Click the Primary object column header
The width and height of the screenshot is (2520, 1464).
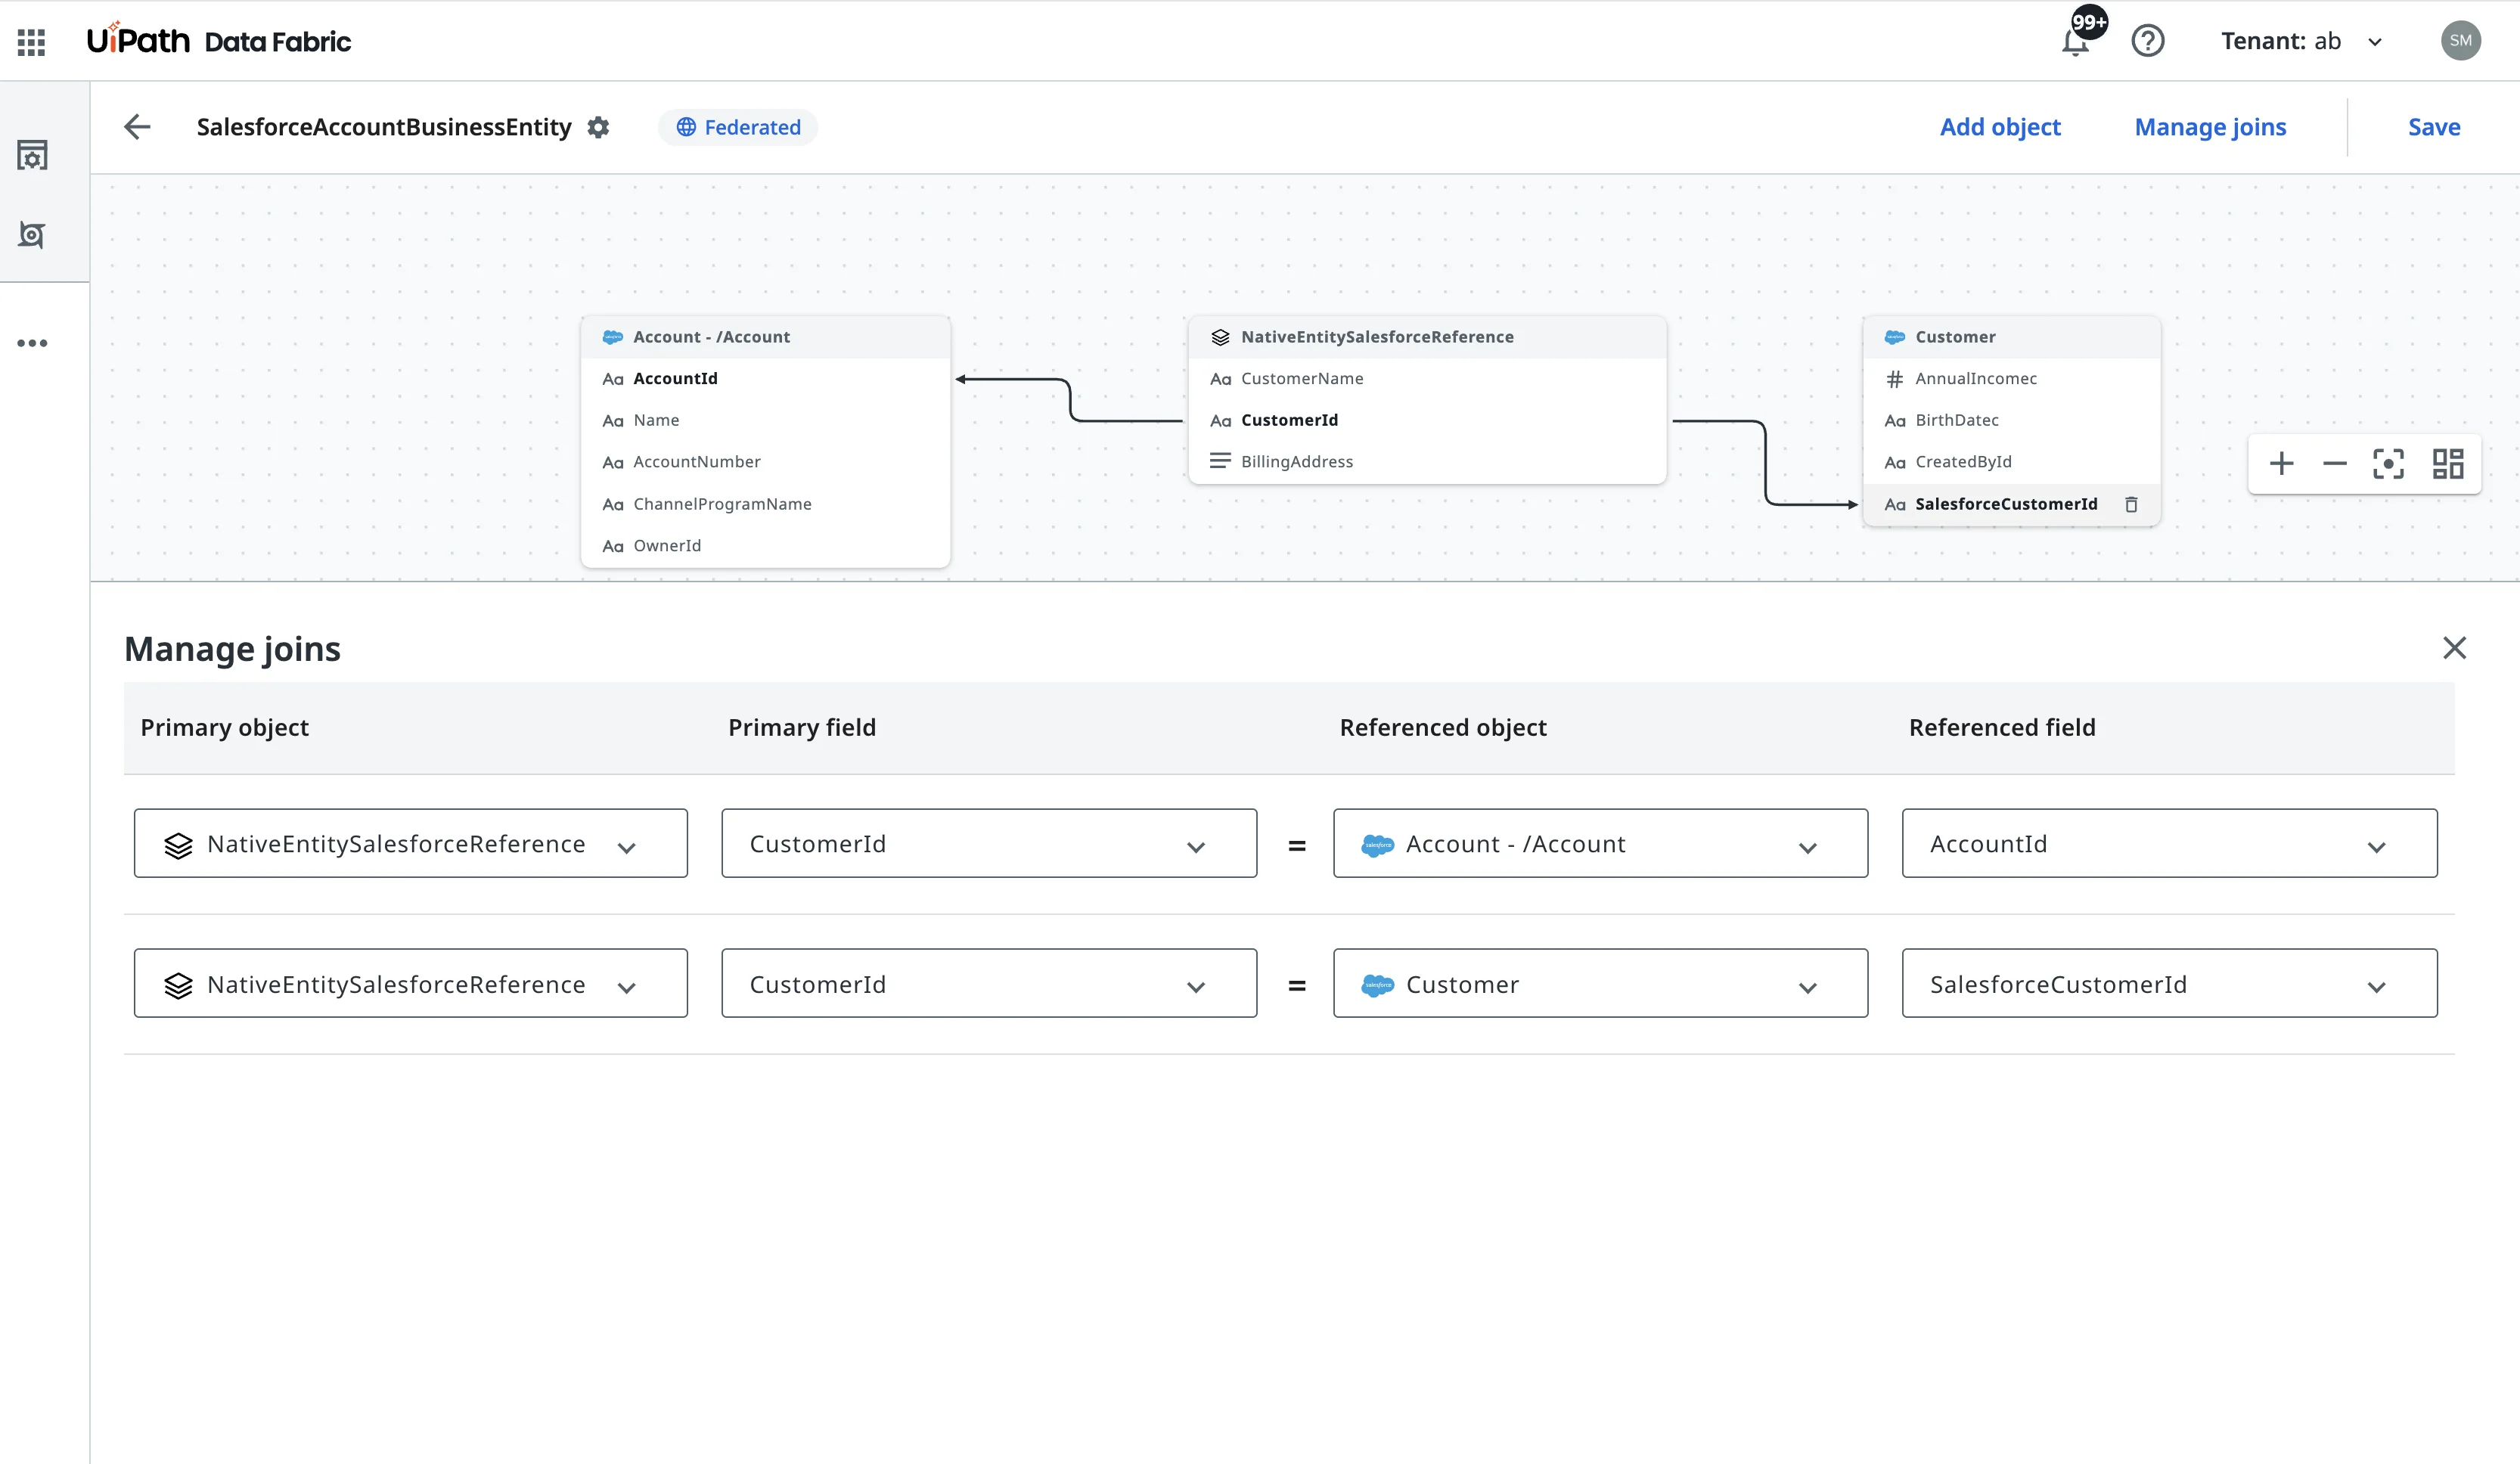(224, 728)
